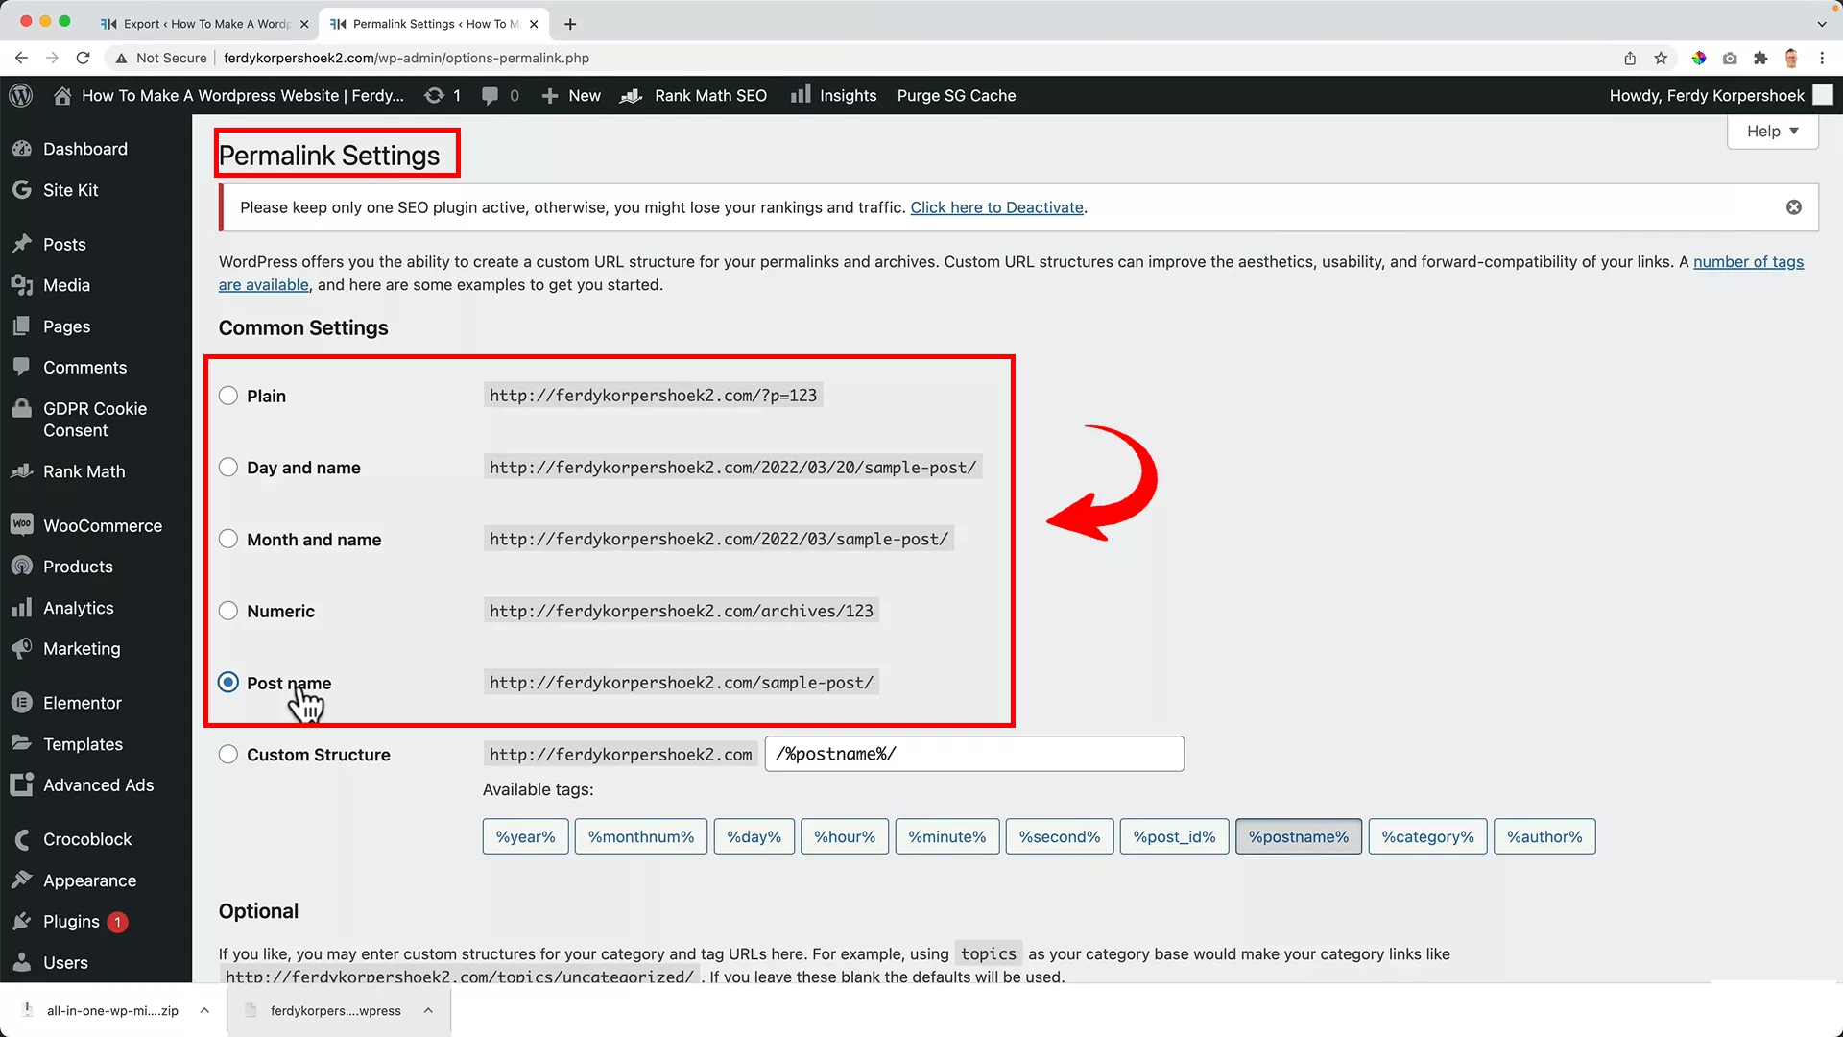Open the Comments section icon
The width and height of the screenshot is (1843, 1037).
(21, 367)
